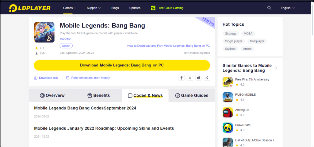This screenshot has height=147, width=314.
Task: Switch to the Game Guides tab
Action: click(x=192, y=95)
